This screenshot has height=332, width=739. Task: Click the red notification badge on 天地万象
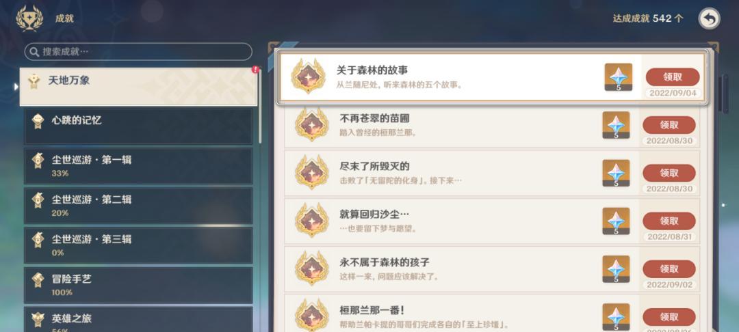(x=255, y=70)
